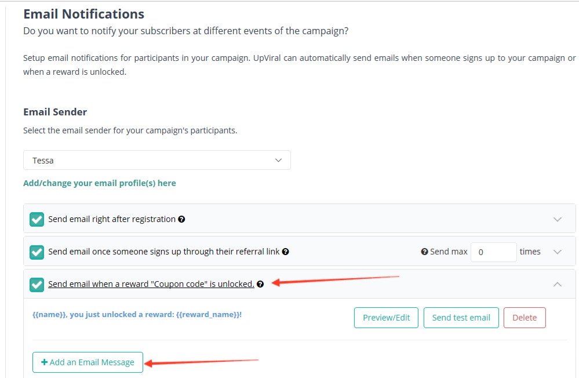Viewport: 579px width, 378px height.
Task: Click help icon beside referral link email option
Action: (x=285, y=252)
